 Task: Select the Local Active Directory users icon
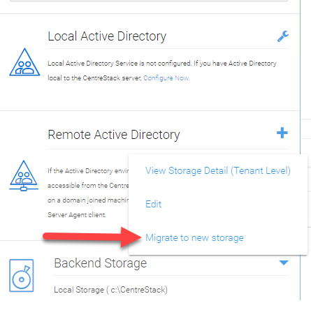[x=24, y=62]
